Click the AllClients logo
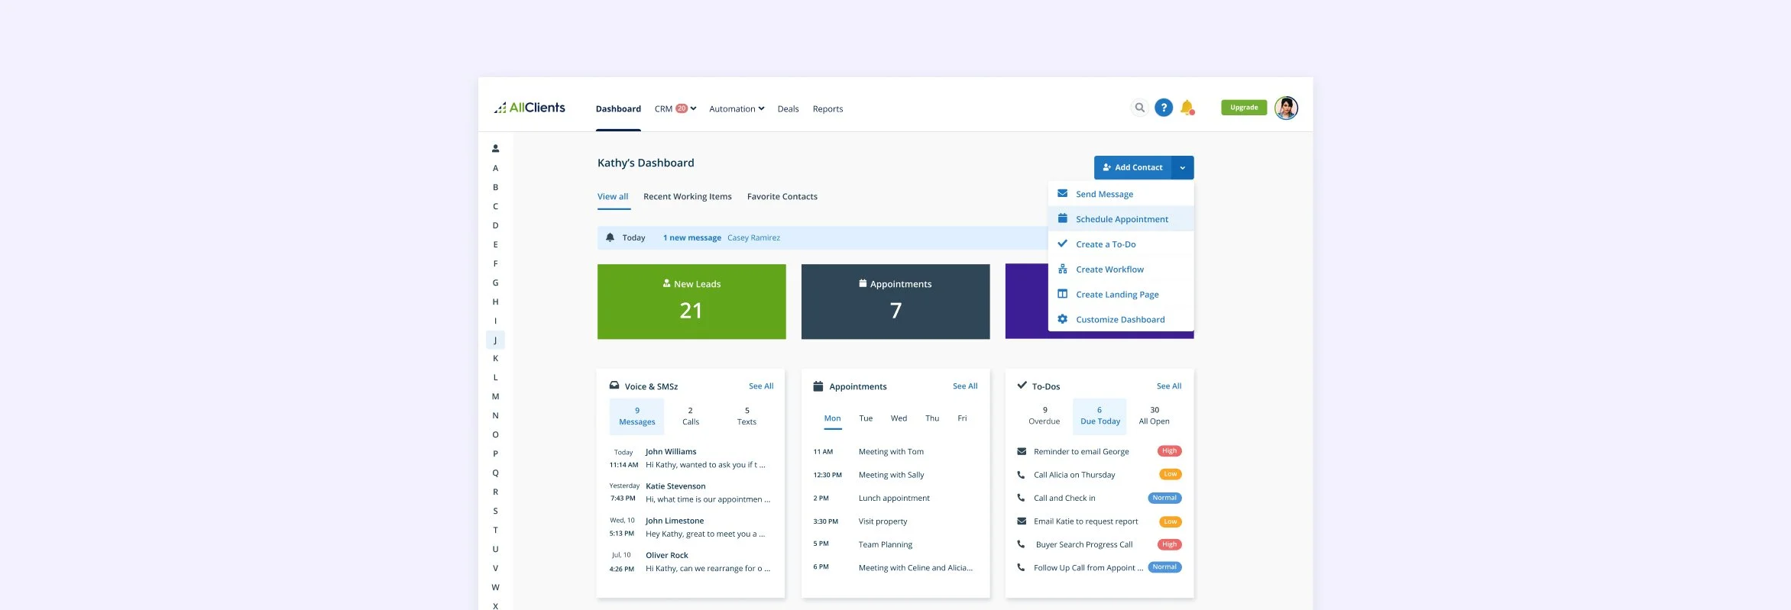The height and width of the screenshot is (610, 1791). (x=530, y=108)
